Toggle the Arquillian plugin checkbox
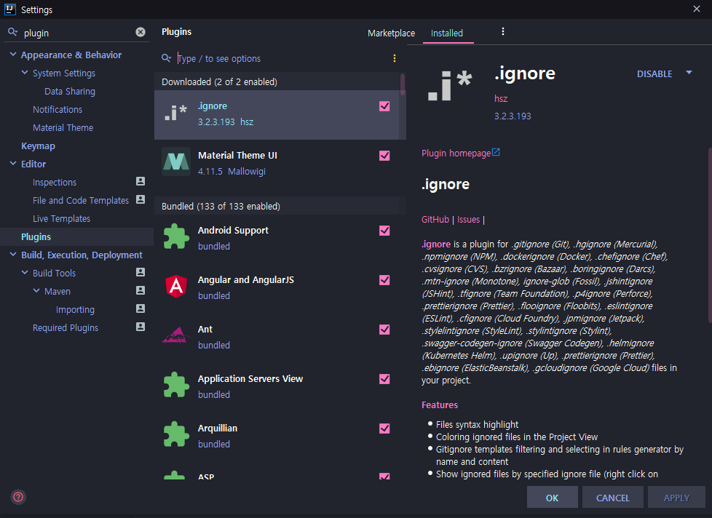This screenshot has width=712, height=518. [x=384, y=429]
